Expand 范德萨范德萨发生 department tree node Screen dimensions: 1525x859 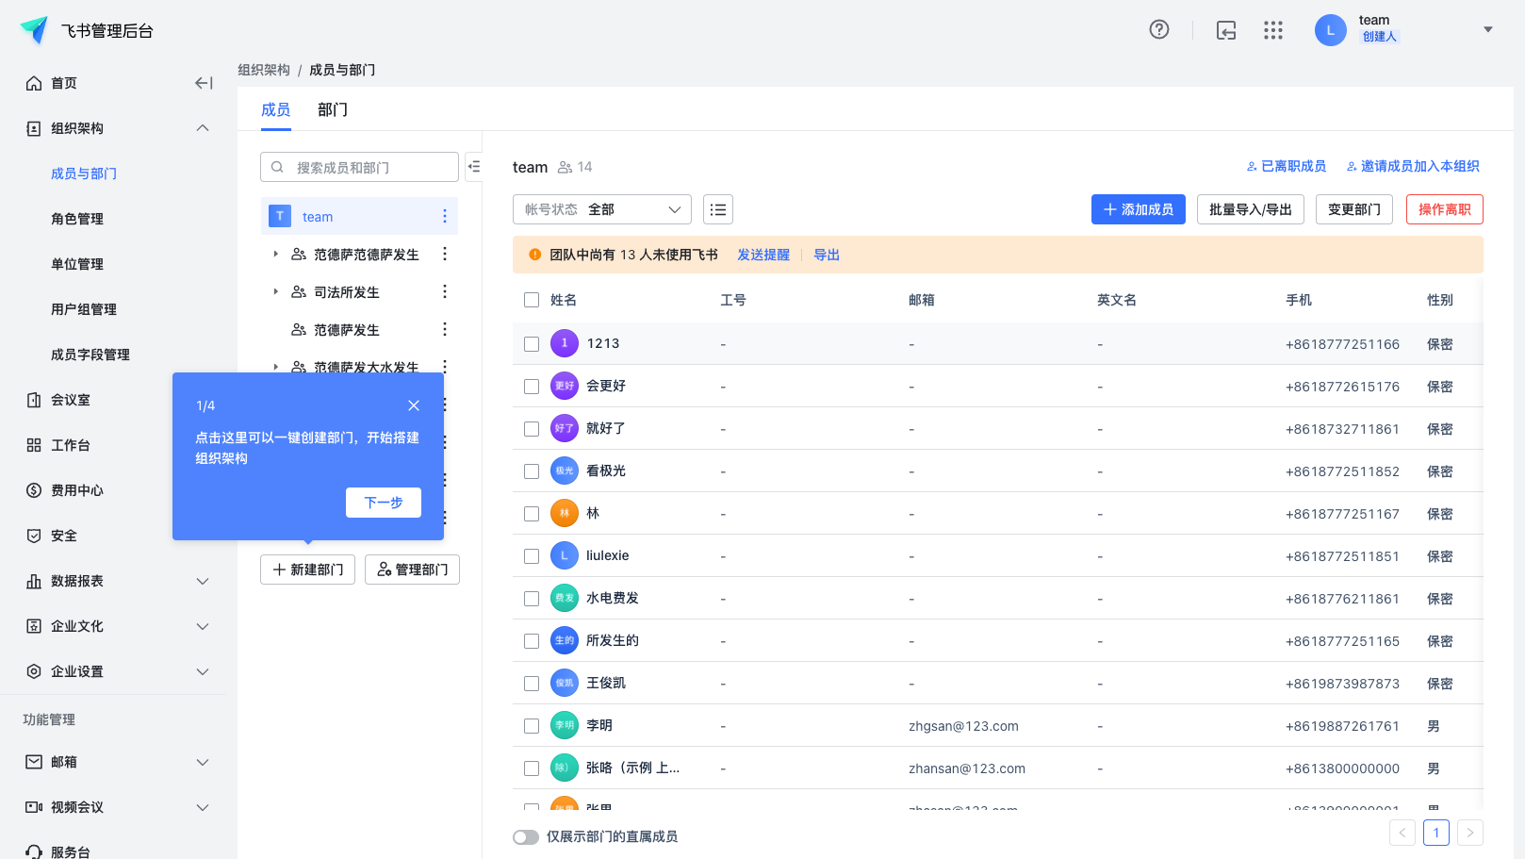pyautogui.click(x=275, y=254)
